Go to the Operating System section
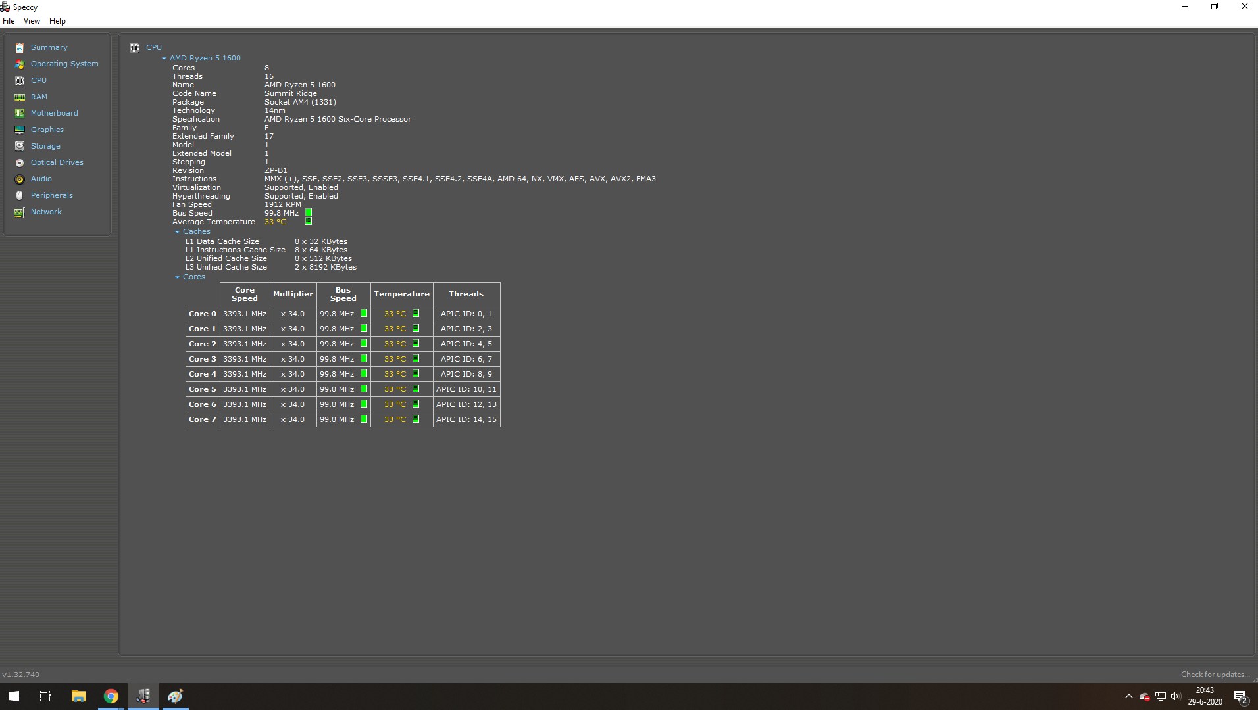Viewport: 1258px width, 710px height. tap(64, 64)
